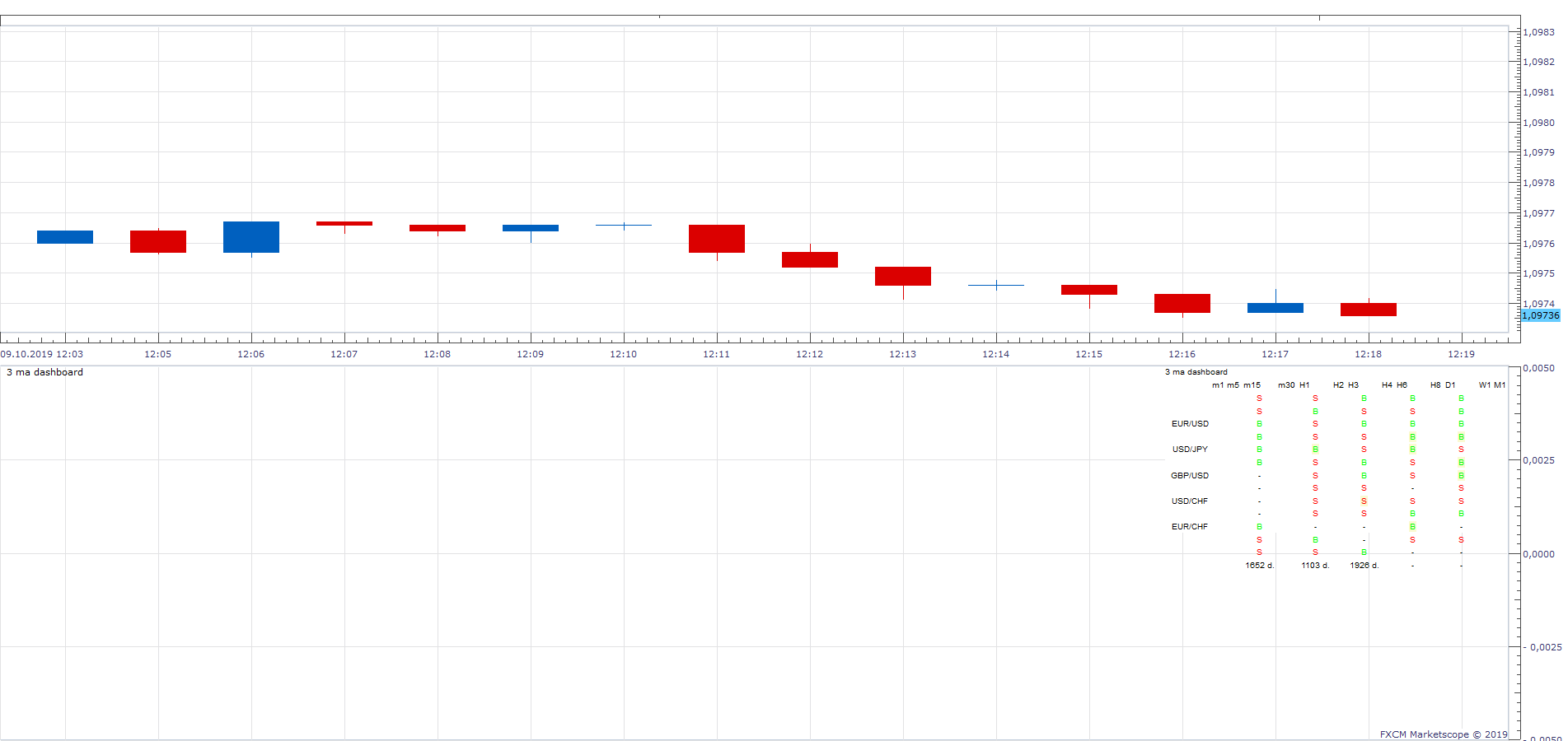
Task: Click the 1,0975 price scale label
Action: [x=1539, y=273]
